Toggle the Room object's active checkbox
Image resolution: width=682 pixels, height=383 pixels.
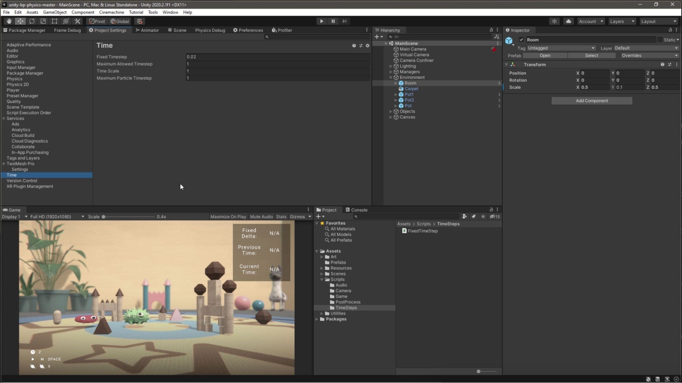coord(521,40)
